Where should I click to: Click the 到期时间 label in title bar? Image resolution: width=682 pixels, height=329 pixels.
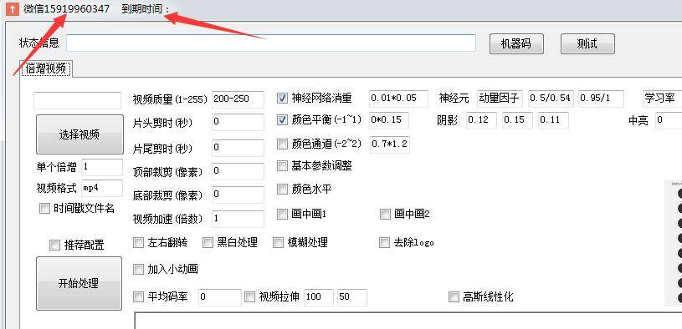146,8
